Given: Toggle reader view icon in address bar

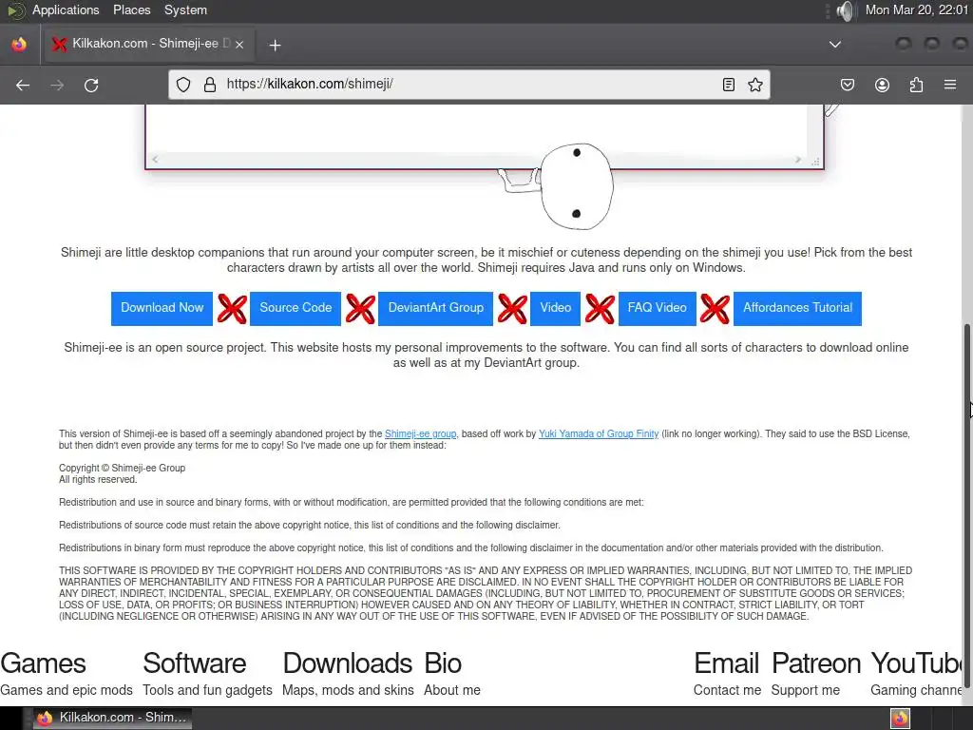Looking at the screenshot, I should tap(729, 85).
